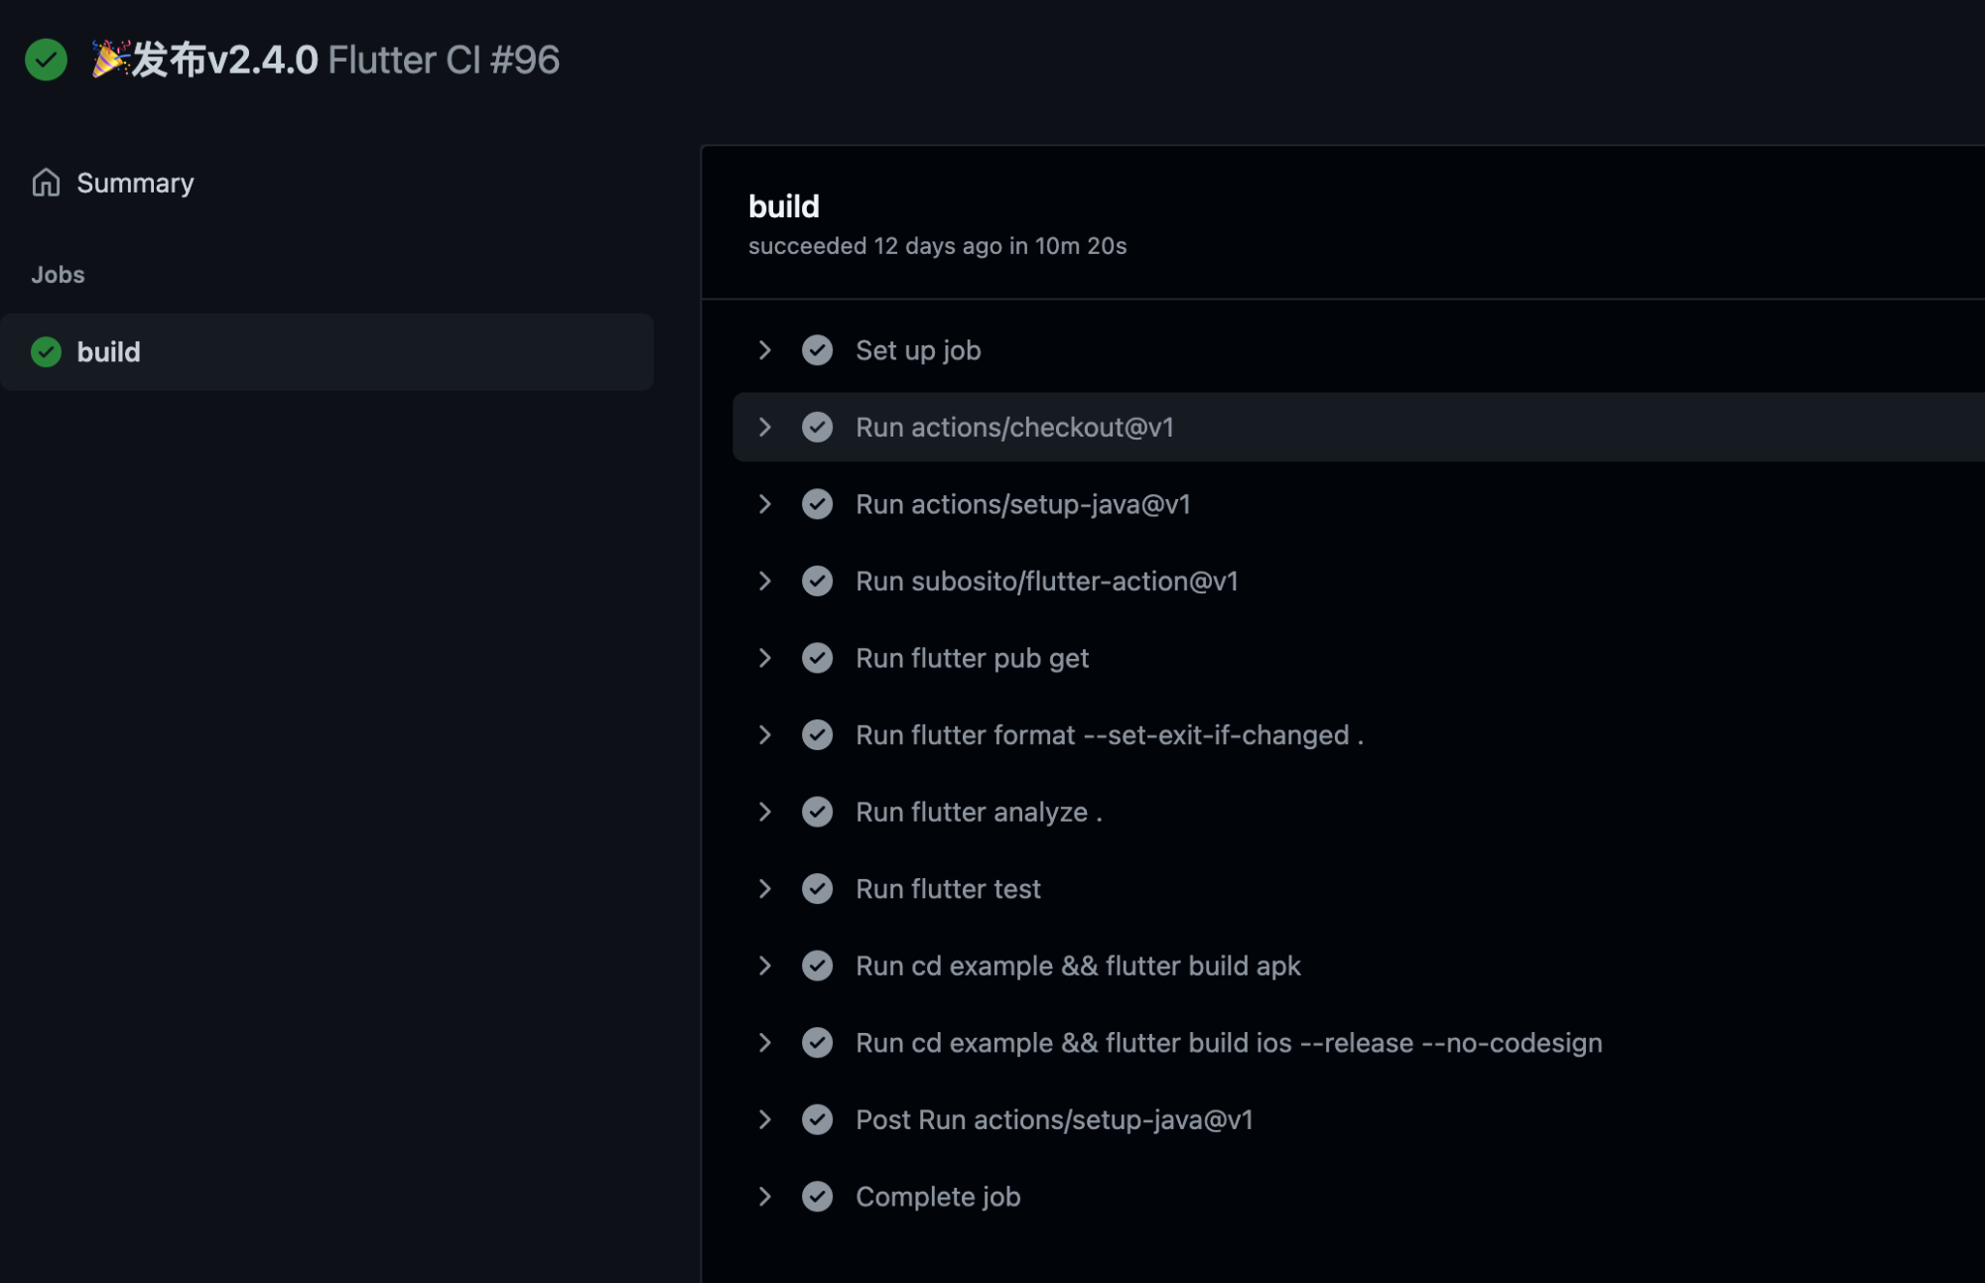Click the build heading in job panel
The image size is (1985, 1283).
point(784,206)
